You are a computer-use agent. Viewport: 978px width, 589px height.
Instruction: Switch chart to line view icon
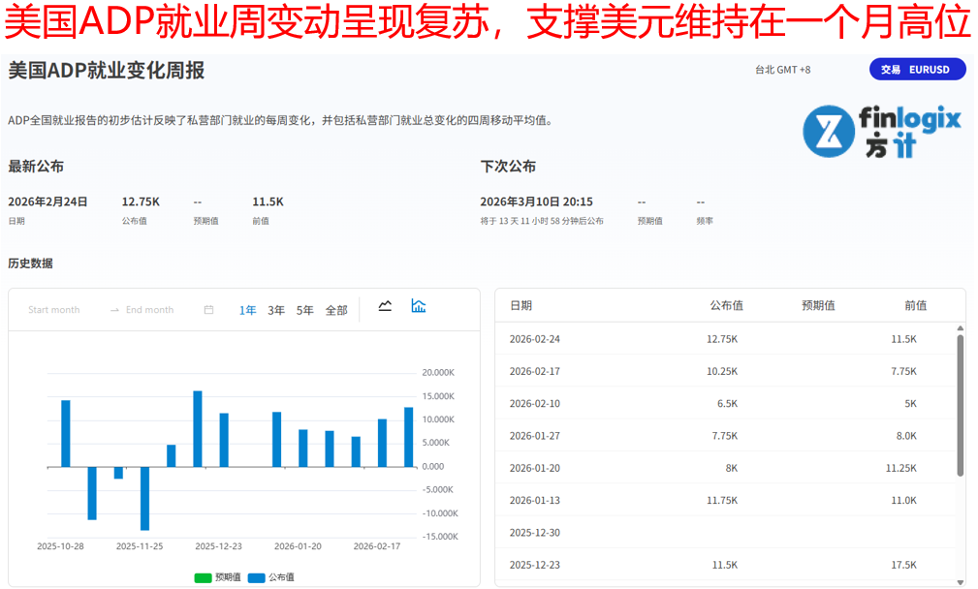385,306
